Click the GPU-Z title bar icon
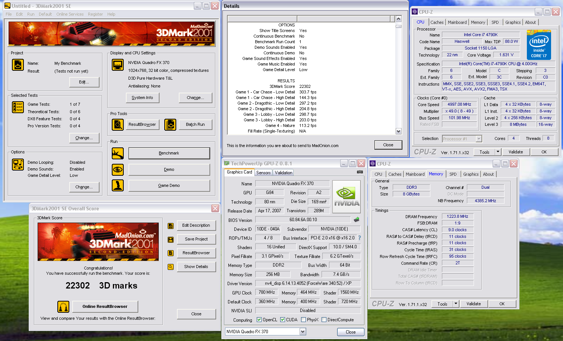The height and width of the screenshot is (341, 563). 227,163
